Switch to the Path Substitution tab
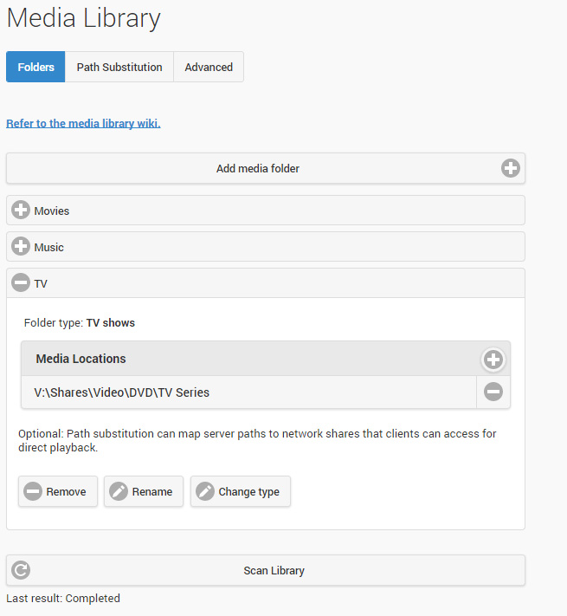This screenshot has height=616, width=567. pos(119,67)
